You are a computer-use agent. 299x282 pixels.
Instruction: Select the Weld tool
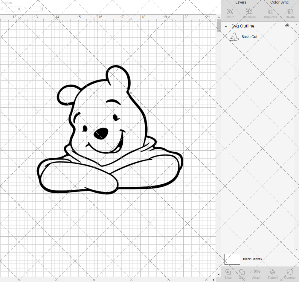pos(242,274)
